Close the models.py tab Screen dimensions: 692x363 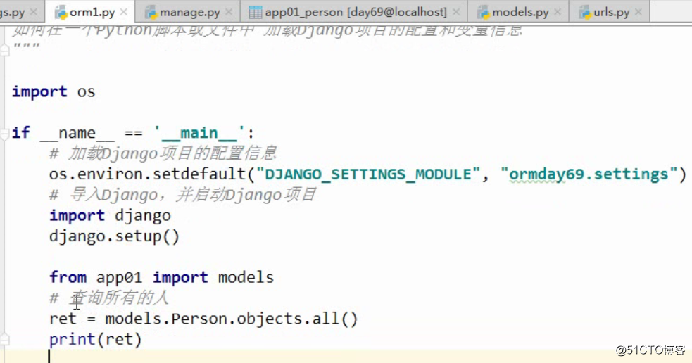[x=558, y=12]
